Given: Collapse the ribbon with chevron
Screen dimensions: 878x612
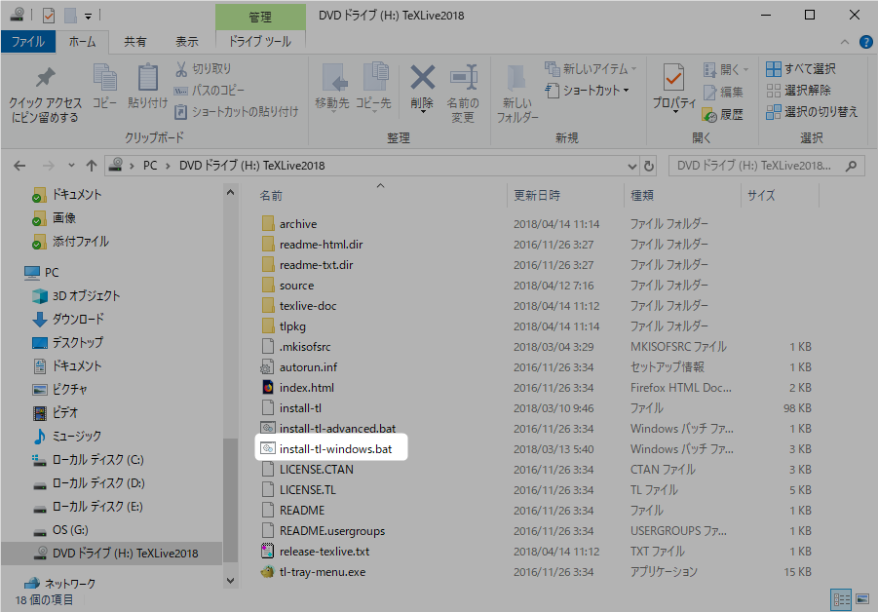Looking at the screenshot, I should (x=845, y=42).
